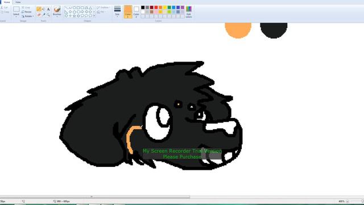Pick the lime palette swatch
364x205 pixels.
[169, 11]
